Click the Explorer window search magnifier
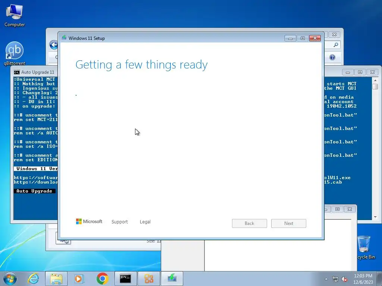This screenshot has height=286, width=382. click(x=336, y=45)
